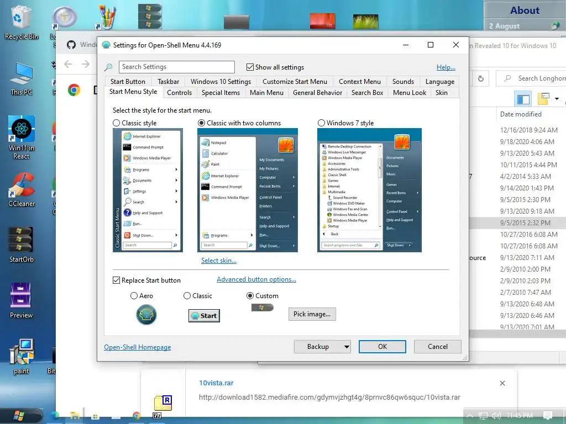Click the Help... link
Viewport: 566px width, 424px height.
[x=446, y=67]
